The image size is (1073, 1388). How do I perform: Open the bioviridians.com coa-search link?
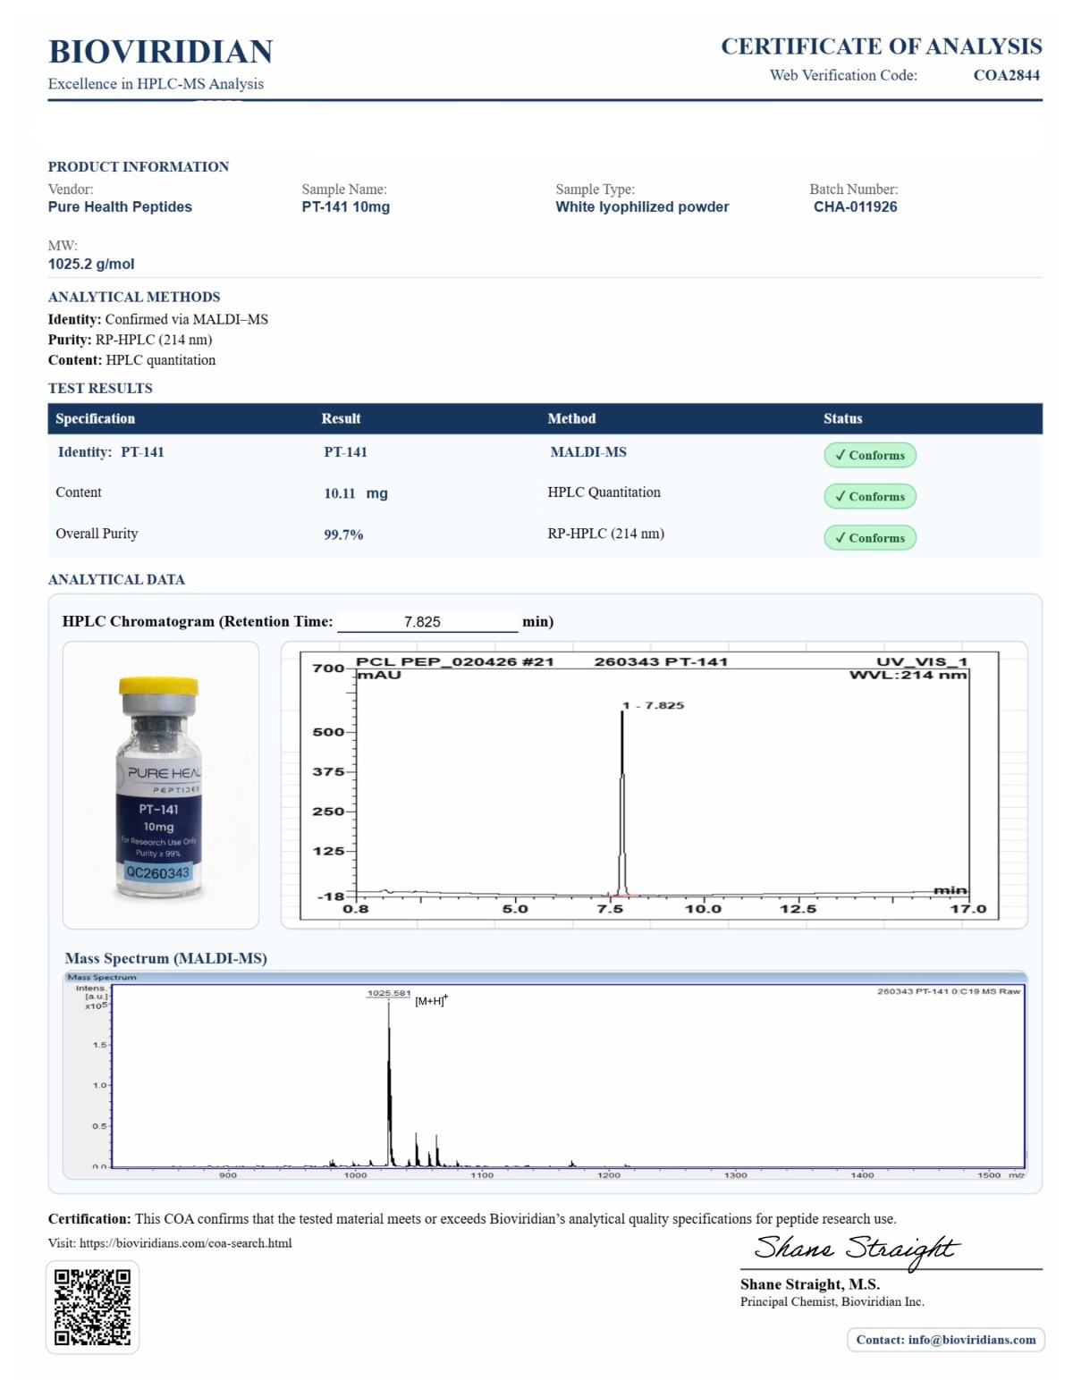coord(185,1243)
